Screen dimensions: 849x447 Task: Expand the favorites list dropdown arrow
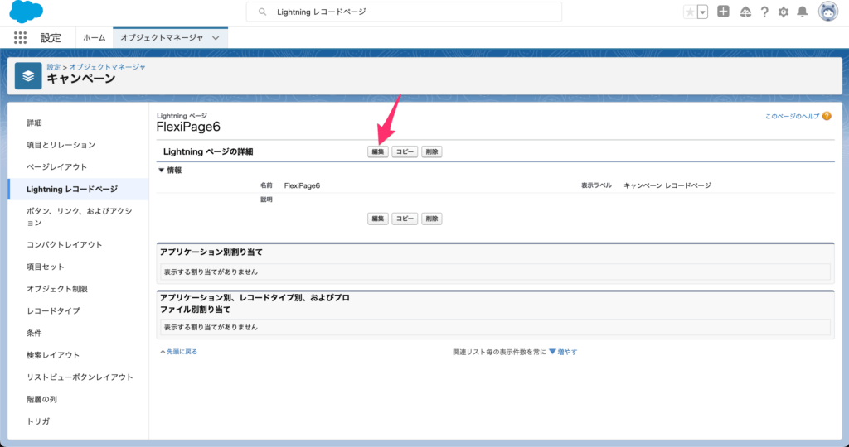[702, 12]
